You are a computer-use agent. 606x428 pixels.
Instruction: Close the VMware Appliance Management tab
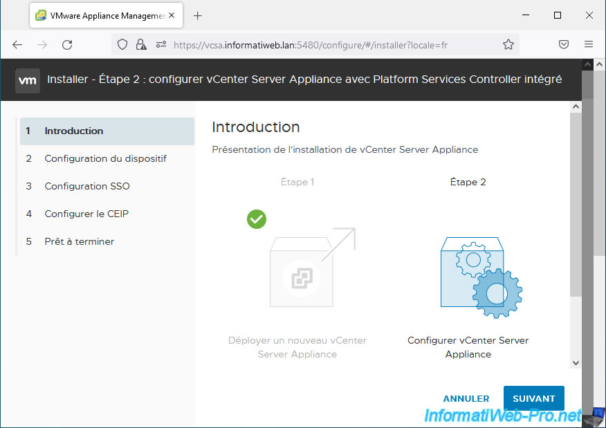[172, 15]
